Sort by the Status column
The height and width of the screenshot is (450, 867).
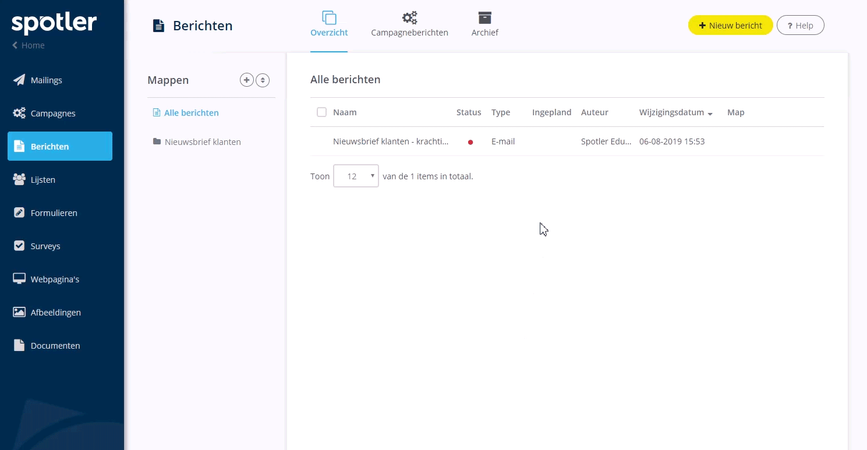pyautogui.click(x=469, y=112)
